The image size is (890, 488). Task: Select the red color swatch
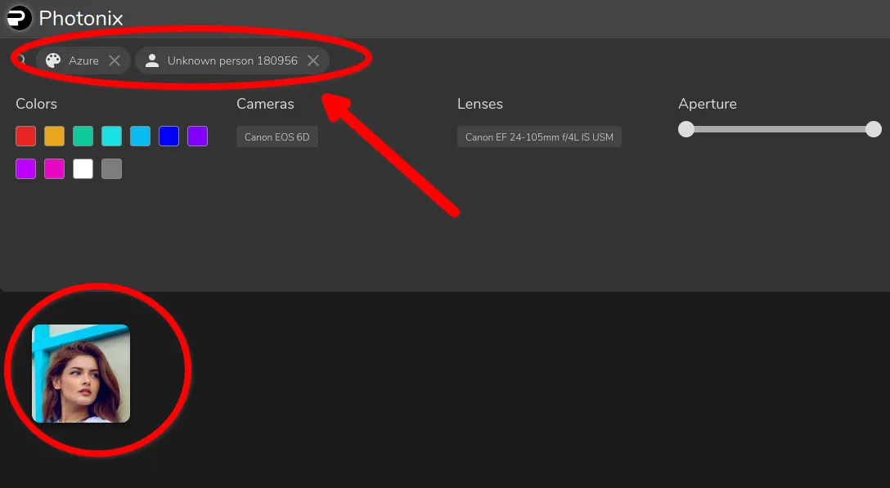(x=26, y=137)
